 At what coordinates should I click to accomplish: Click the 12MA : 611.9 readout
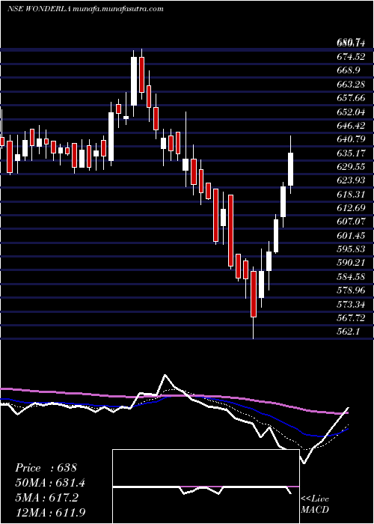50,513
